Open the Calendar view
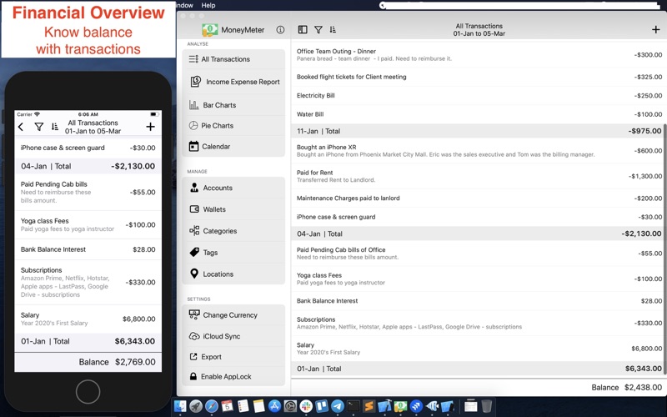 (233, 147)
